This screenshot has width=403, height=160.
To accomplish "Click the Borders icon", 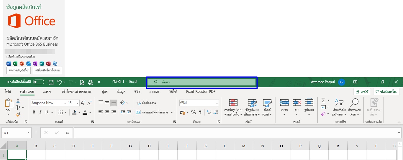I will 60,112.
